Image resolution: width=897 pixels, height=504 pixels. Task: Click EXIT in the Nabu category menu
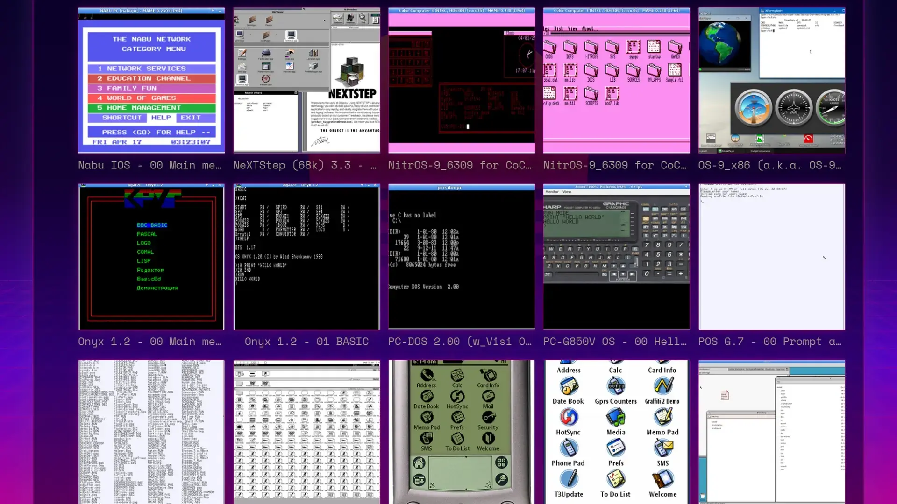(x=191, y=118)
